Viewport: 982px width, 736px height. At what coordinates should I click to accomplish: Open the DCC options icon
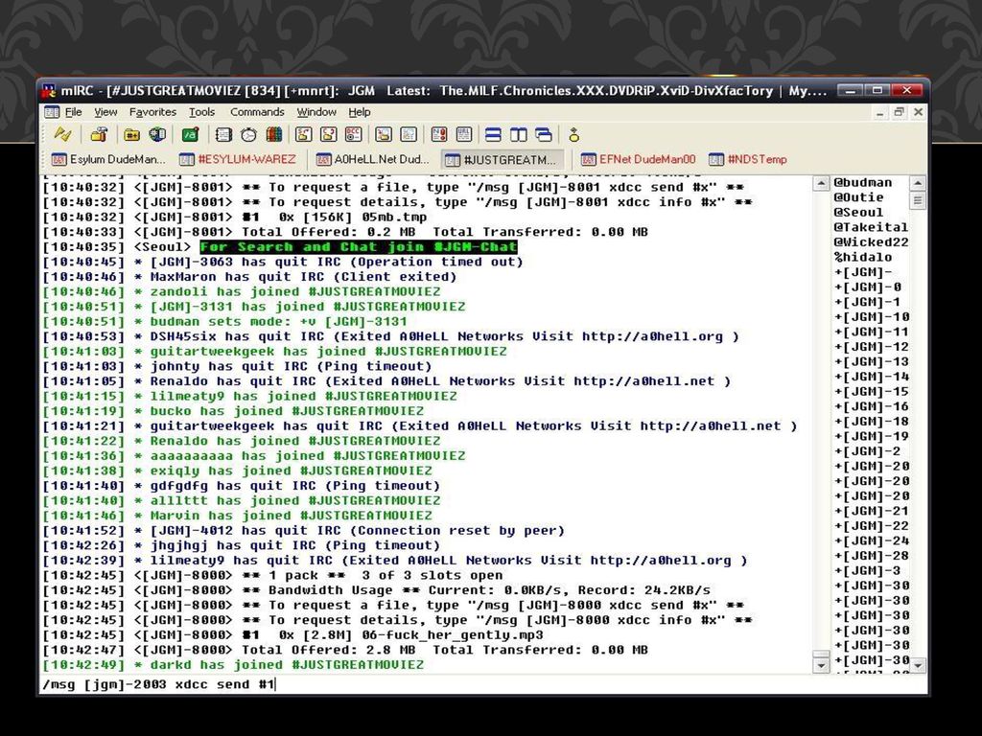pos(353,134)
